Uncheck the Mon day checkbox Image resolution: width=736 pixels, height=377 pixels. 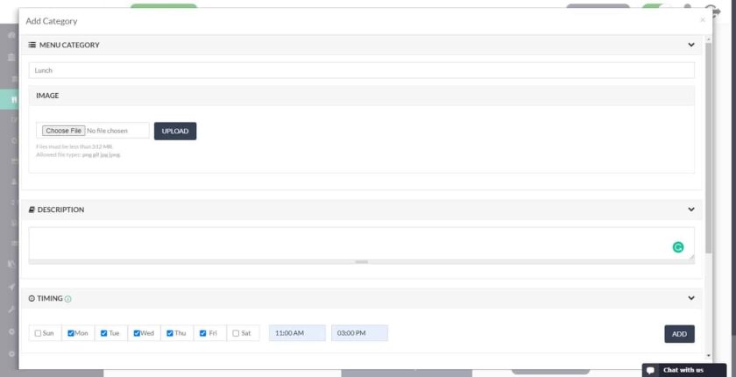pos(71,333)
